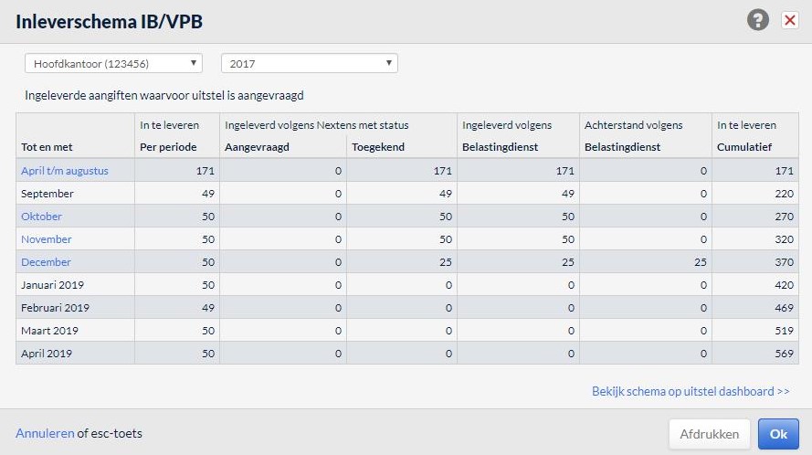The height and width of the screenshot is (455, 812).
Task: Confirm with the Ok button
Action: point(778,434)
